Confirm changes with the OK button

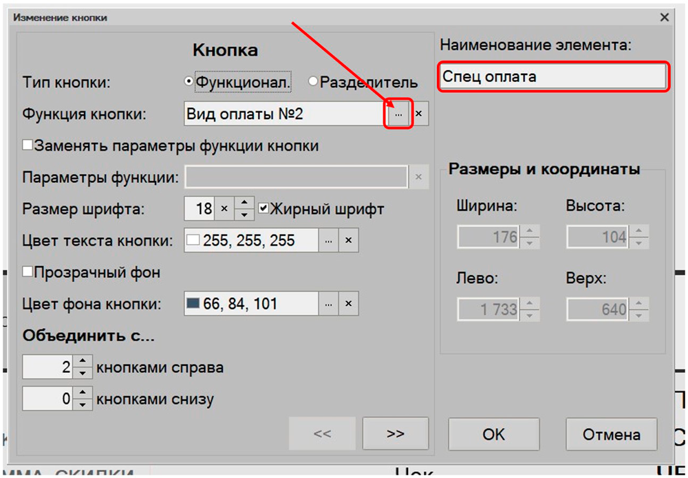point(493,434)
